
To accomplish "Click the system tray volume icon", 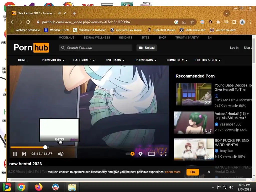I will tap(231, 187).
